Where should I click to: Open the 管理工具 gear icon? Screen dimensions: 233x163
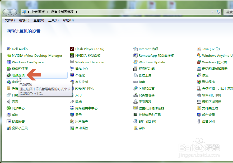pyautogui.click(x=136, y=75)
